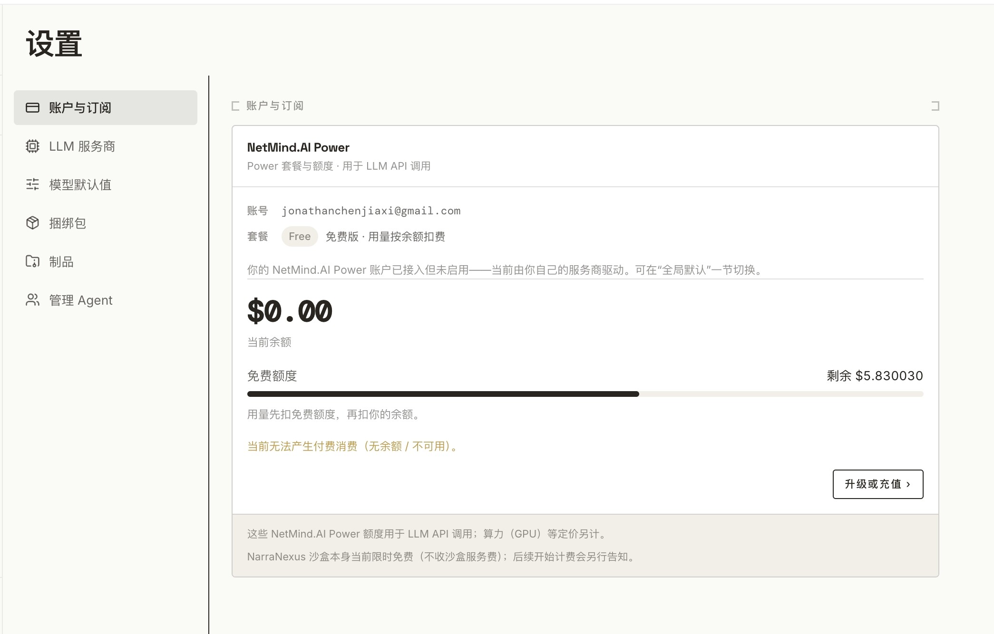Click the 账号 field label
Viewport: 994px width, 634px height.
coord(258,211)
